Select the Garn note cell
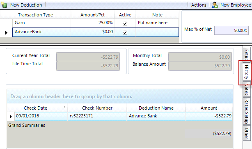 pos(157,23)
